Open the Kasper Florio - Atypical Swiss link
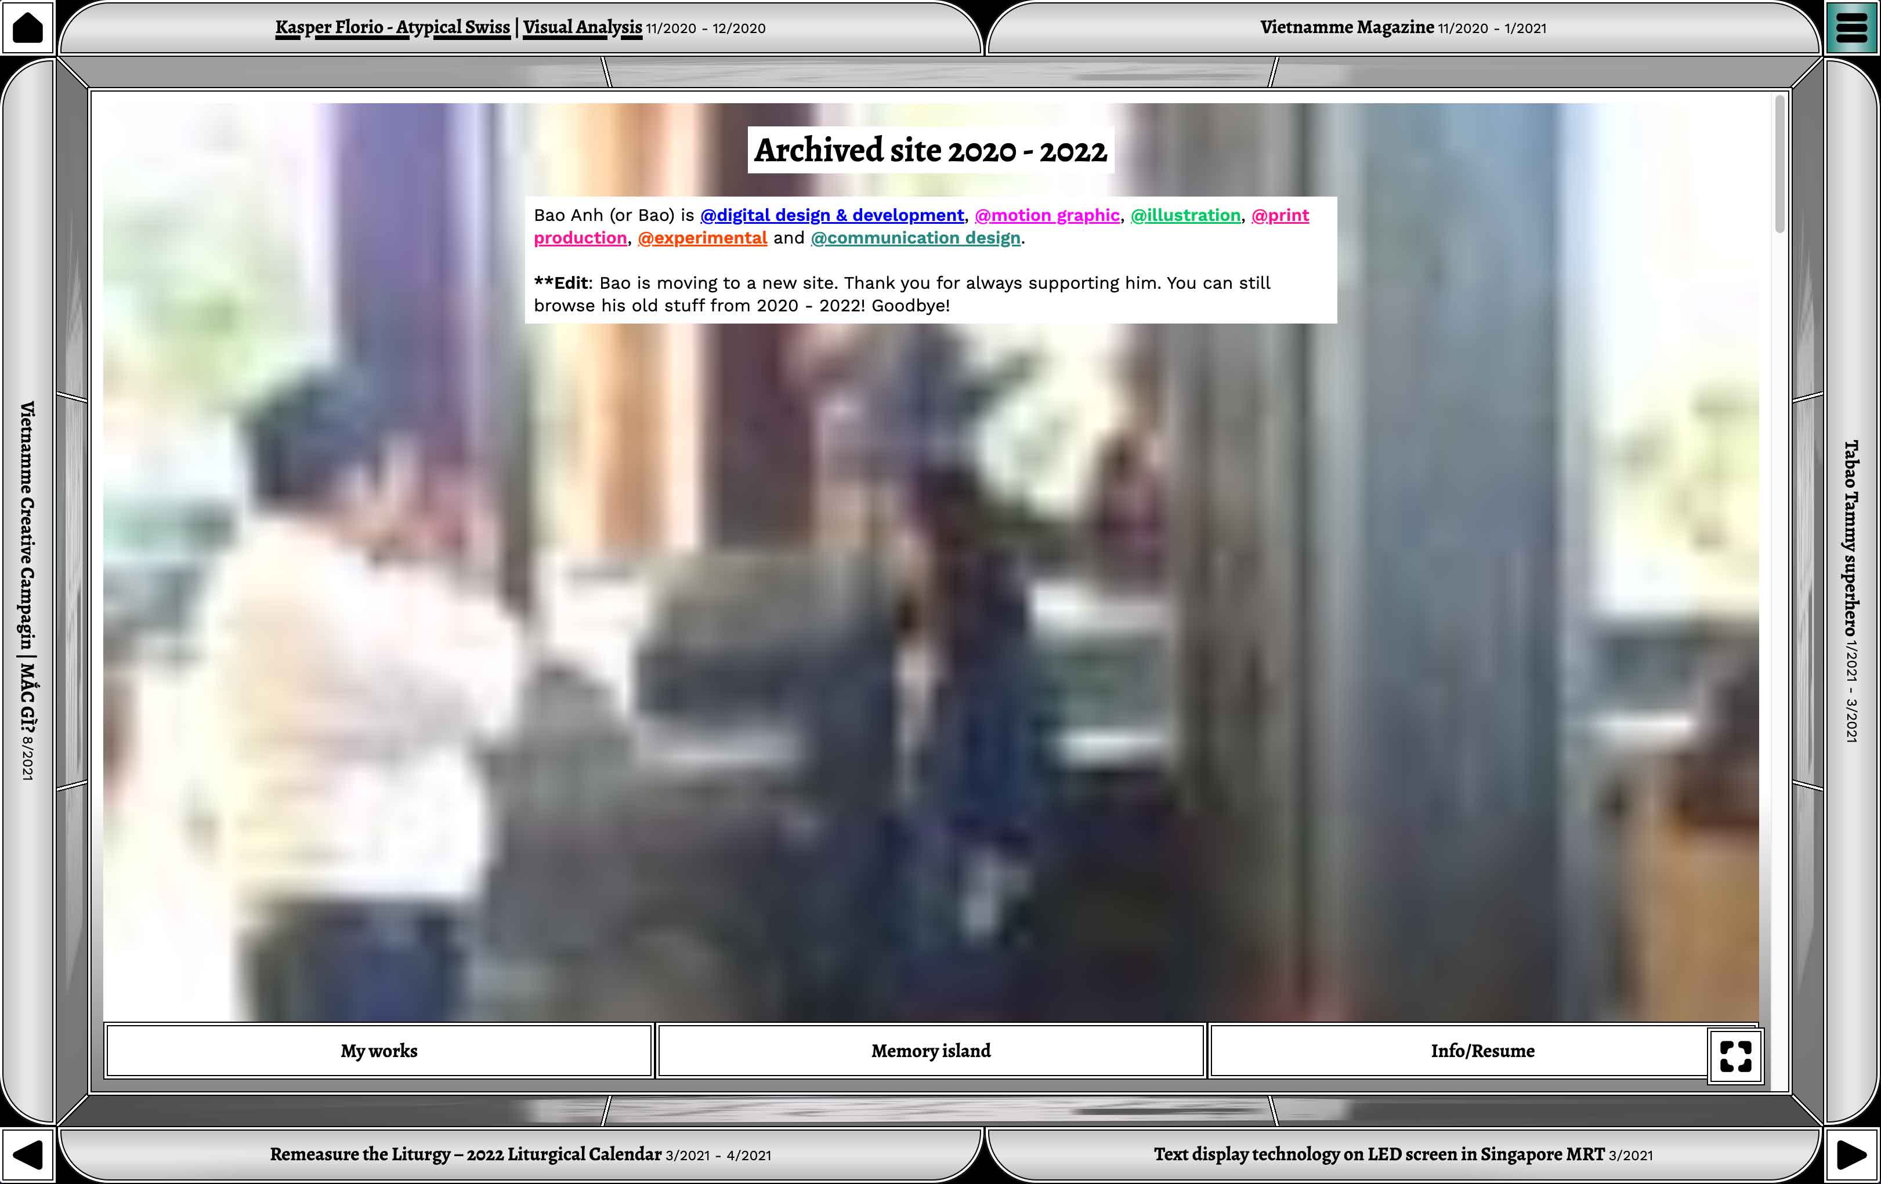The width and height of the screenshot is (1881, 1184). 392,27
